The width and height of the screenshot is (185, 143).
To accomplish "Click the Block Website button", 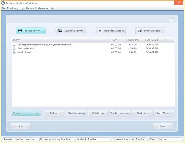I will [x=164, y=113].
